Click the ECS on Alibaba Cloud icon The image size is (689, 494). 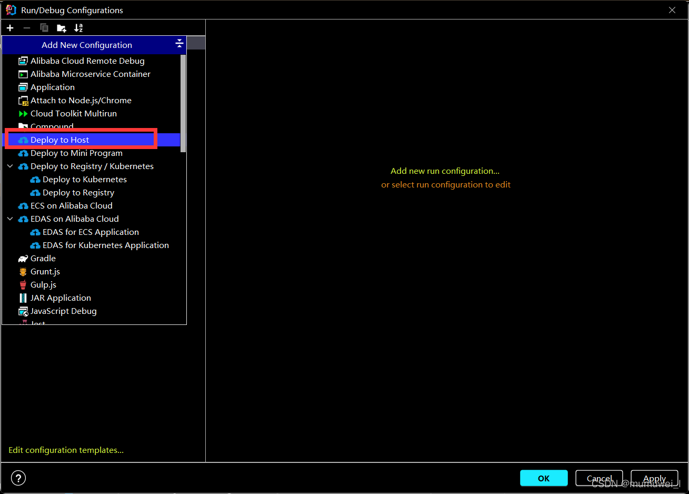click(x=23, y=206)
